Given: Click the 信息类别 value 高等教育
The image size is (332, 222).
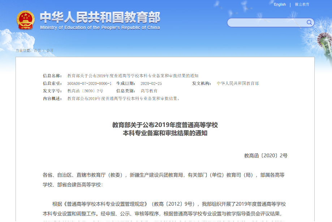Looking at the screenshot, I should (149, 91).
